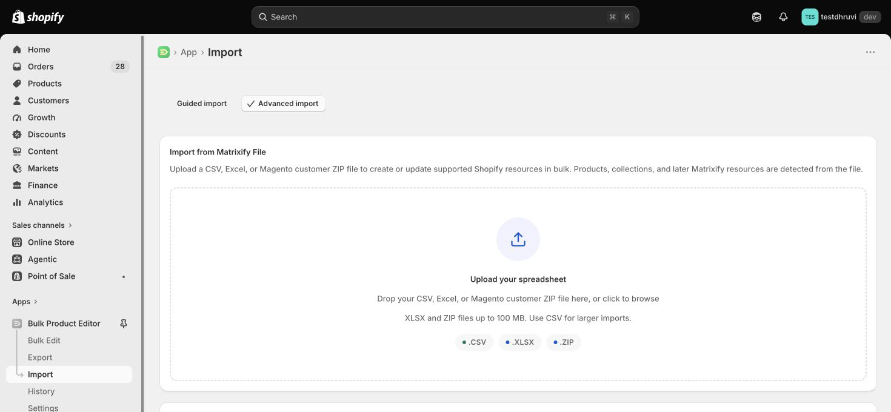Pin the Bulk Product Editor app
This screenshot has height=412, width=891.
click(x=124, y=324)
